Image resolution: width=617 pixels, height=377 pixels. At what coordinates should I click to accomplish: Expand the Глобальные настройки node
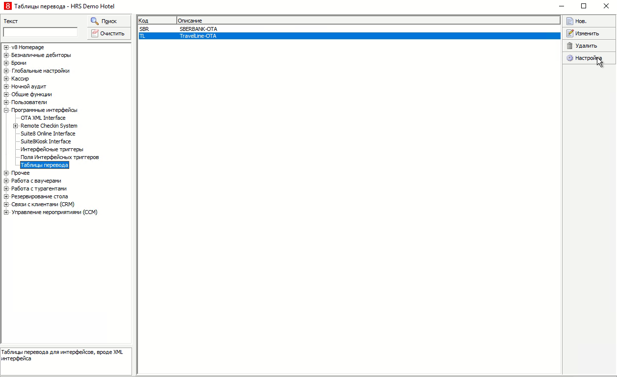pyautogui.click(x=6, y=71)
